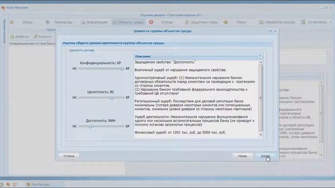Viewport: 335px width, 188px height.
Task: Click the Обработка рисков tab icon
Action: pyautogui.click(x=261, y=22)
